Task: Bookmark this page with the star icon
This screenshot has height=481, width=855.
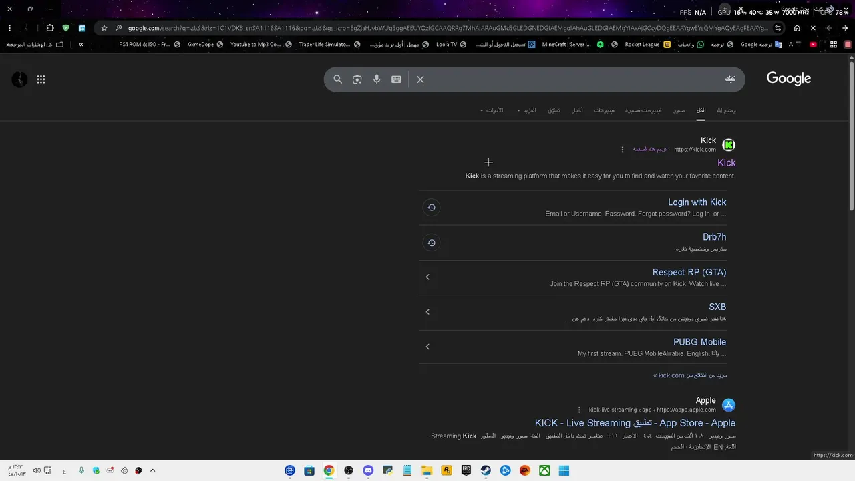Action: pyautogui.click(x=104, y=28)
